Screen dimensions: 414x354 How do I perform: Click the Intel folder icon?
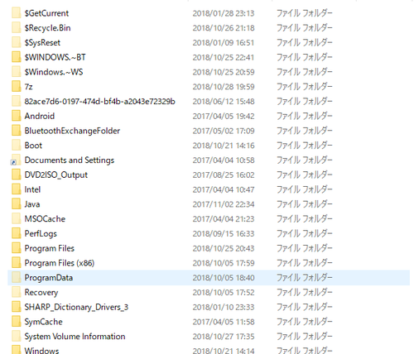17,189
